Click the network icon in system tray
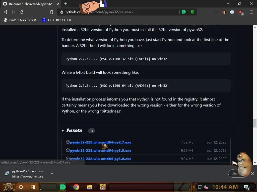257x192 pixels. point(200,187)
